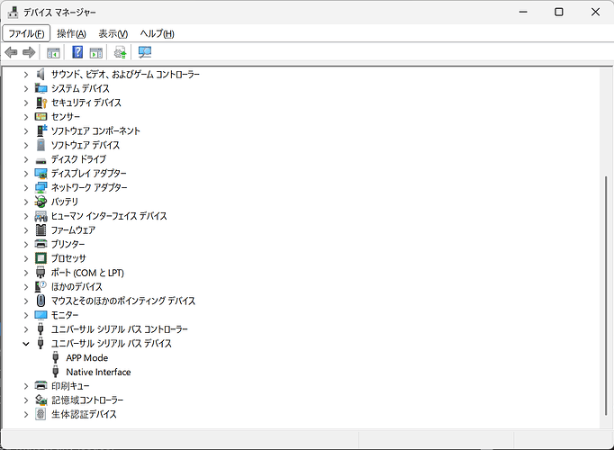Expand the ディスプレイ アダプター node
Screen dimensions: 614x450
[26, 174]
